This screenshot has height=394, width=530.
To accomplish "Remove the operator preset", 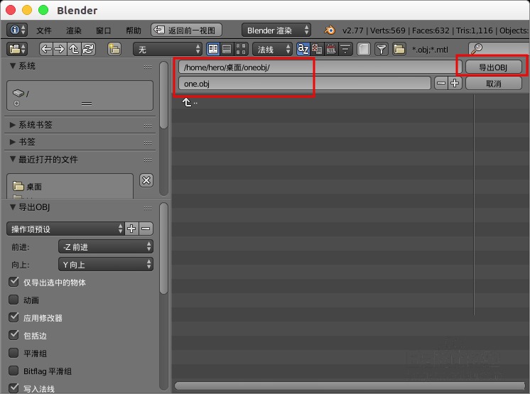I will pyautogui.click(x=146, y=229).
